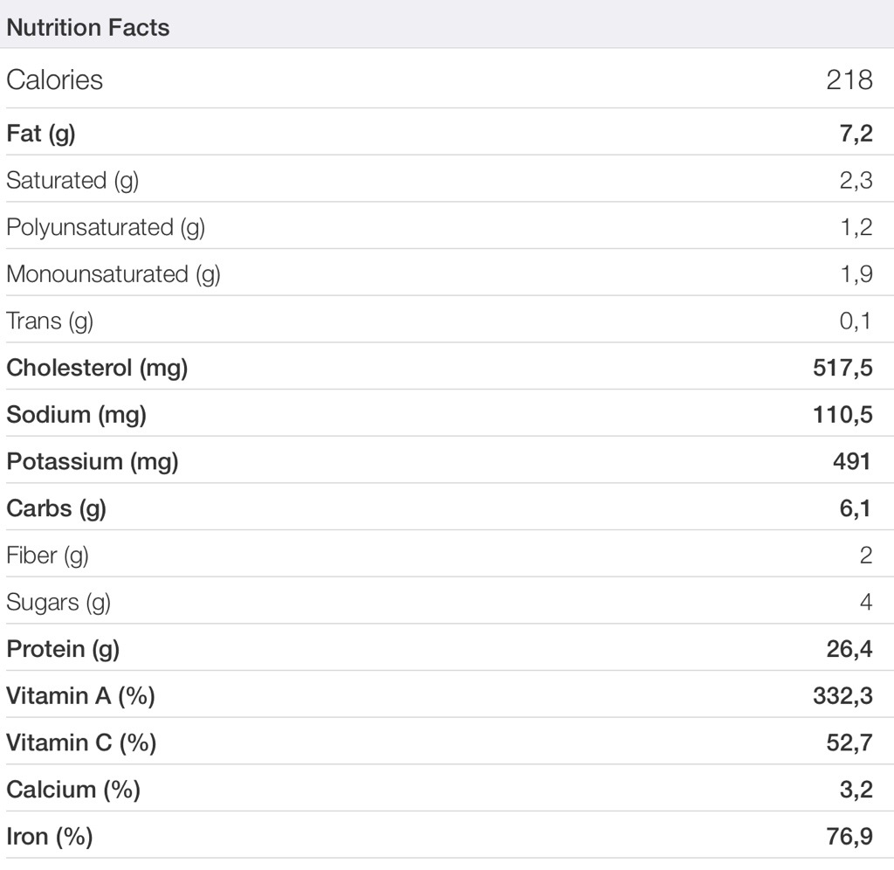
Task: Select the Trans (g) row
Action: point(50,321)
